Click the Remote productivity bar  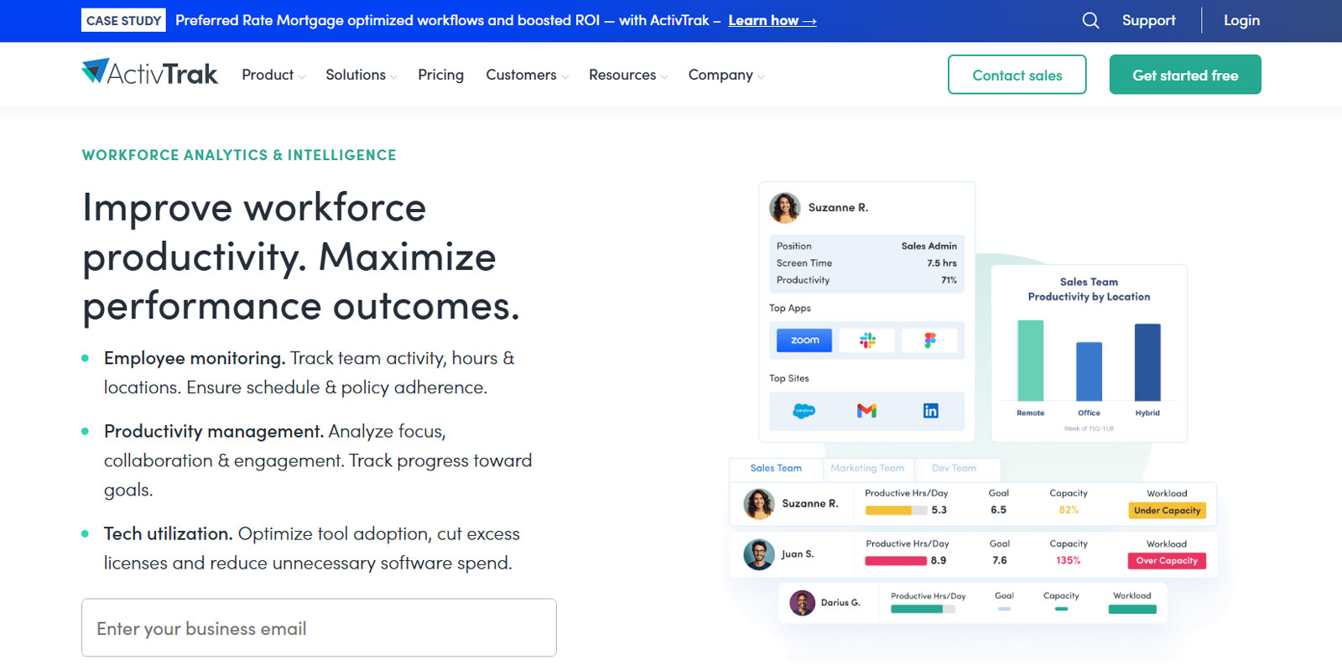click(x=1030, y=361)
